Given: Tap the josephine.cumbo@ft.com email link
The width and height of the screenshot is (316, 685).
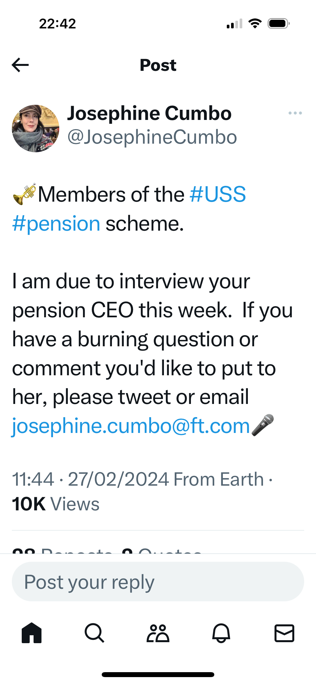Looking at the screenshot, I should coord(131,426).
